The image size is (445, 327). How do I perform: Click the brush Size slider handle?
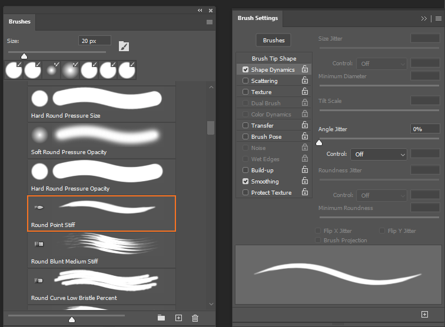click(x=24, y=56)
